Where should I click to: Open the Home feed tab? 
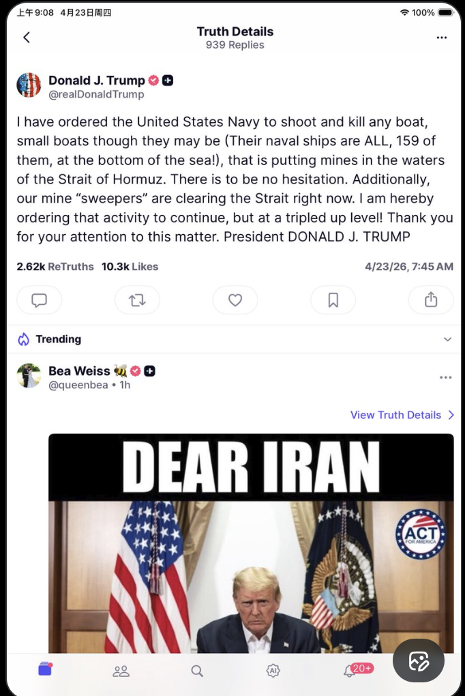point(45,671)
